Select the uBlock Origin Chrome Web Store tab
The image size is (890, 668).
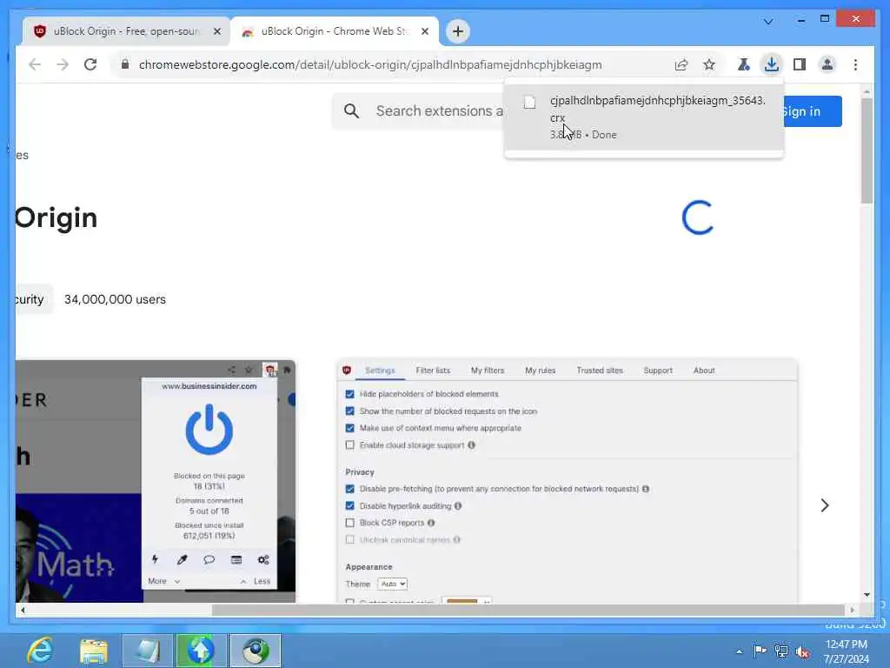[x=335, y=31]
